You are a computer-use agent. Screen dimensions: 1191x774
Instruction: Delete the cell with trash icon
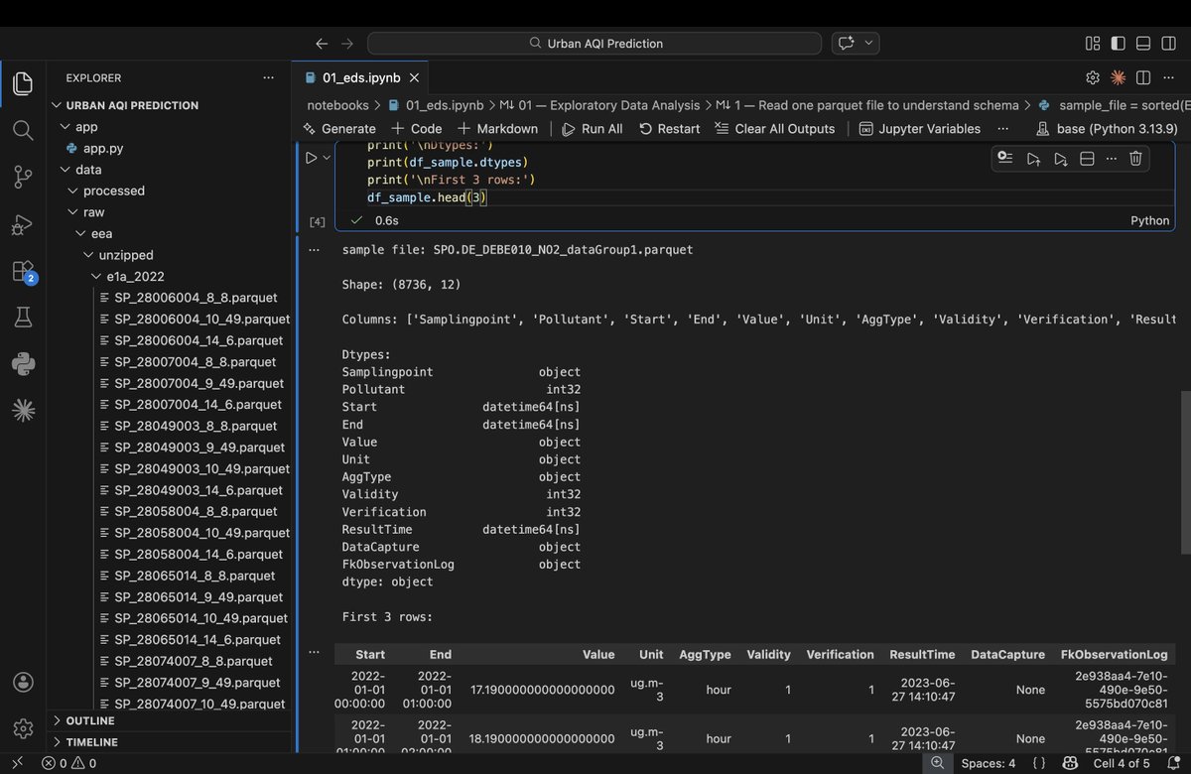[x=1136, y=158]
